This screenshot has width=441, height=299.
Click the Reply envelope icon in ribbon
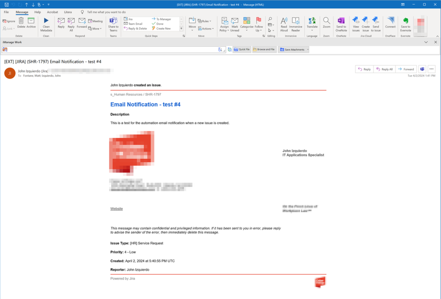coord(61,23)
